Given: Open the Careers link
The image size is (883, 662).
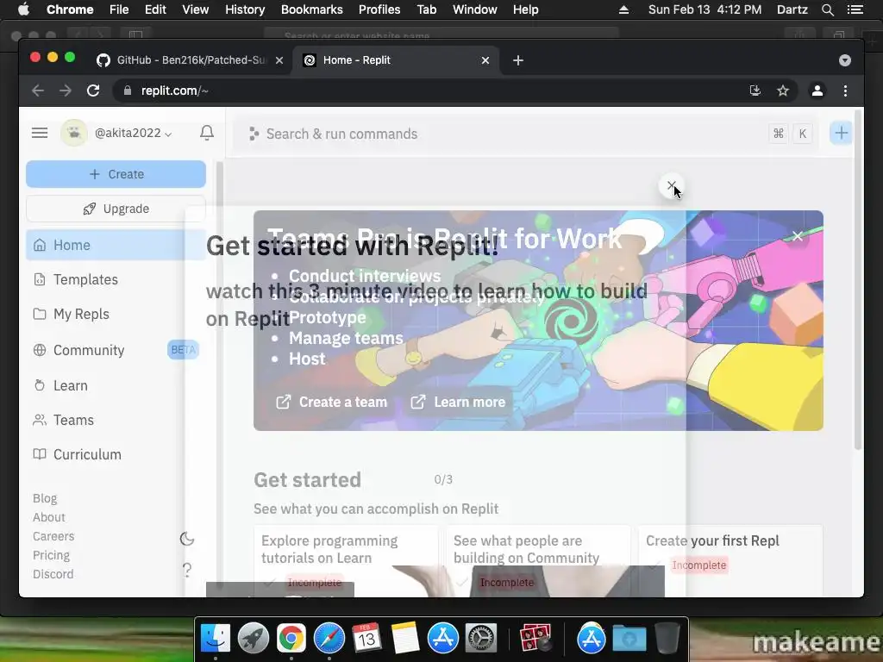Looking at the screenshot, I should pyautogui.click(x=53, y=536).
